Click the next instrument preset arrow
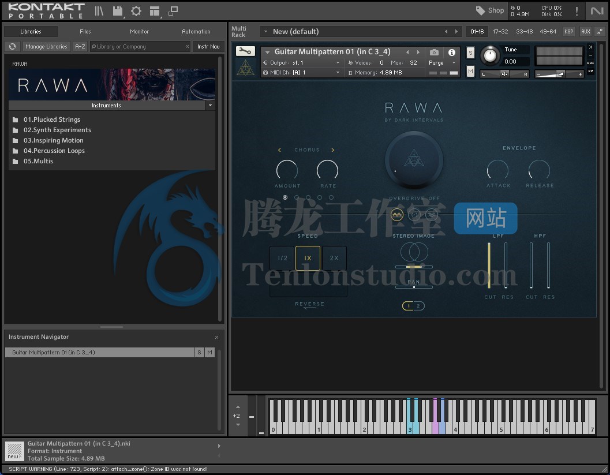This screenshot has width=610, height=475. click(x=418, y=52)
